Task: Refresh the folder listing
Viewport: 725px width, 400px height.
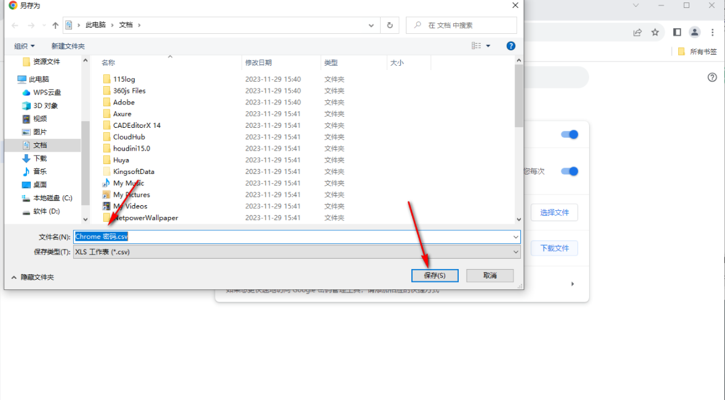Action: coord(390,25)
